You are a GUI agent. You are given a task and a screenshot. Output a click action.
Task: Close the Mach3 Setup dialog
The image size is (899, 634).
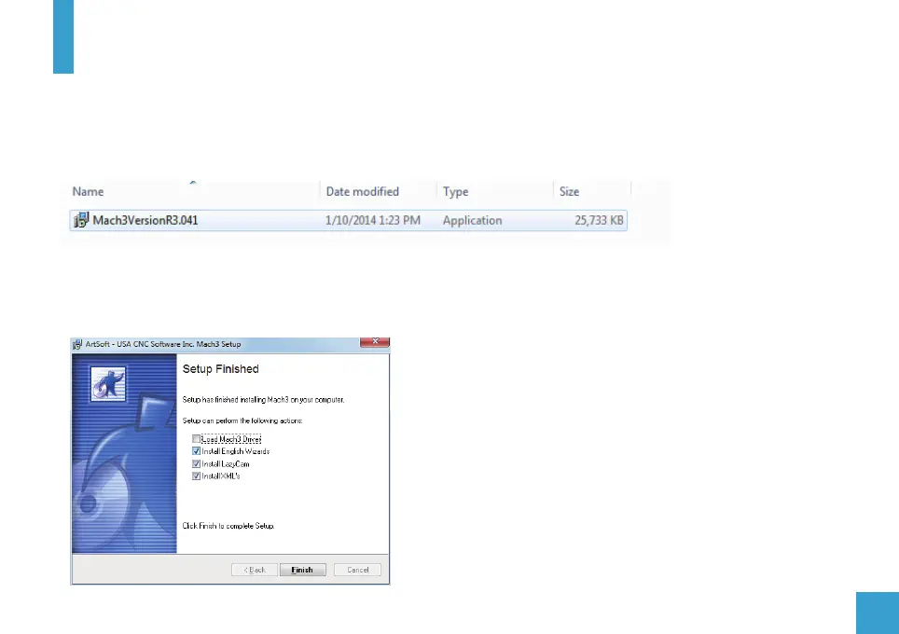pos(375,341)
